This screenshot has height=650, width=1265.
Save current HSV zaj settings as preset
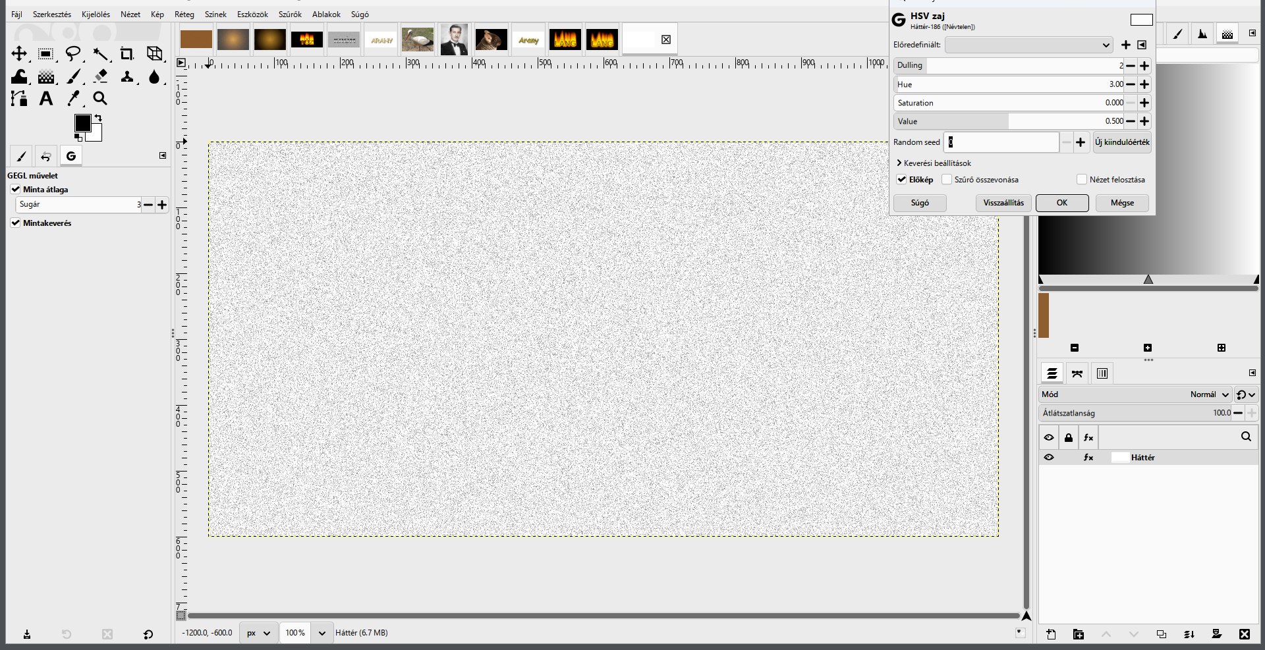pos(1126,45)
